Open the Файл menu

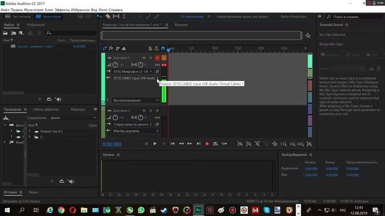[5, 10]
